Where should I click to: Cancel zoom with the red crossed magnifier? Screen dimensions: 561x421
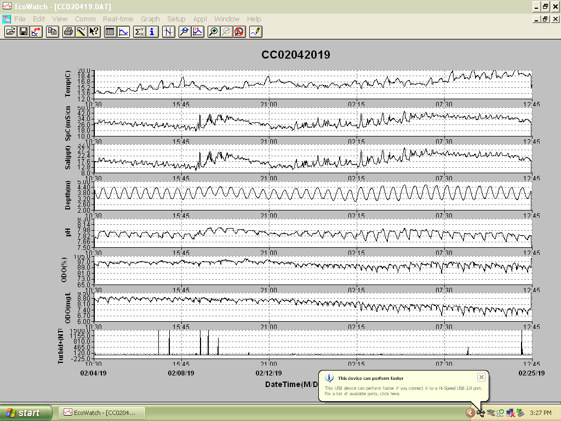coord(239,32)
